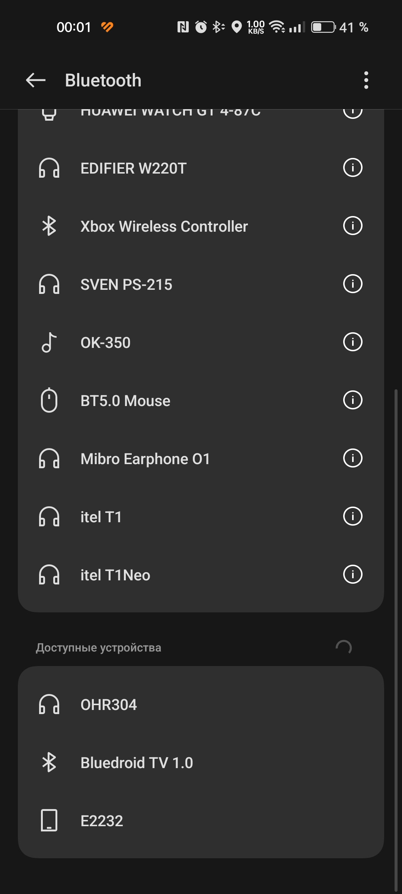Show info for Mibro Earphone 01

pos(352,458)
